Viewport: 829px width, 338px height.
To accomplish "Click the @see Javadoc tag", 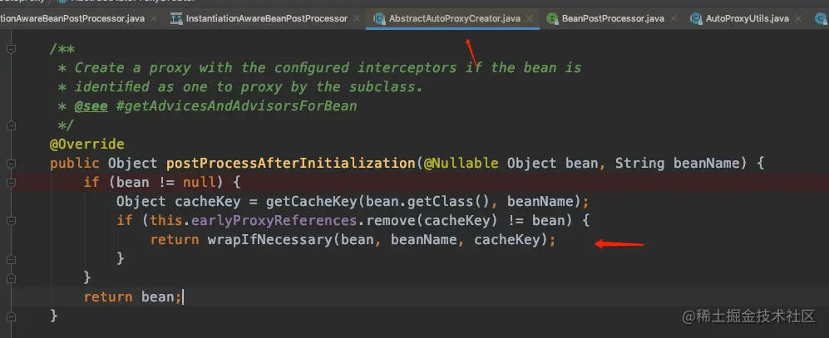I will 91,106.
